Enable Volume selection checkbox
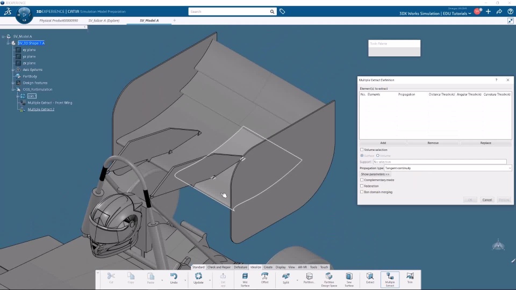The height and width of the screenshot is (290, 516). click(362, 150)
